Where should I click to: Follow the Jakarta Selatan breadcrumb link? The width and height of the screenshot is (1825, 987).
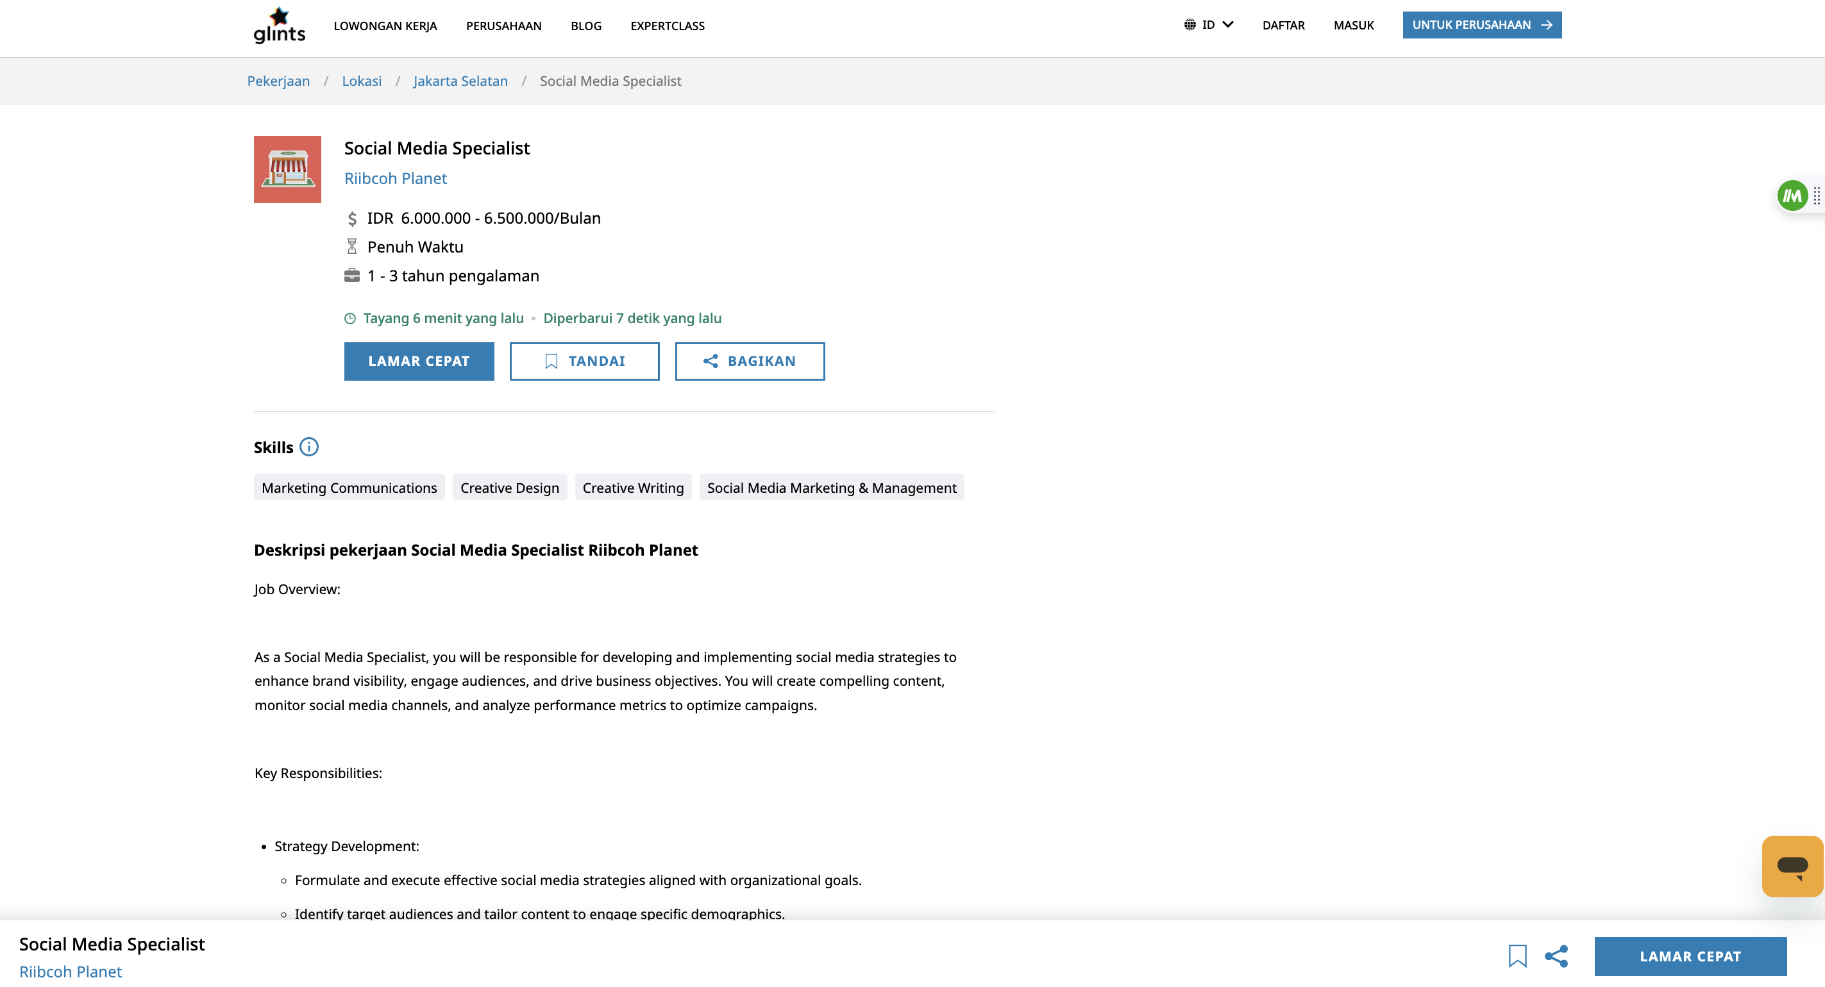460,81
